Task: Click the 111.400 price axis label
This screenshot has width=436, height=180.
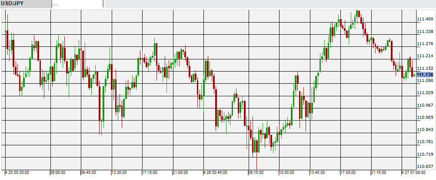Action: tap(425, 20)
